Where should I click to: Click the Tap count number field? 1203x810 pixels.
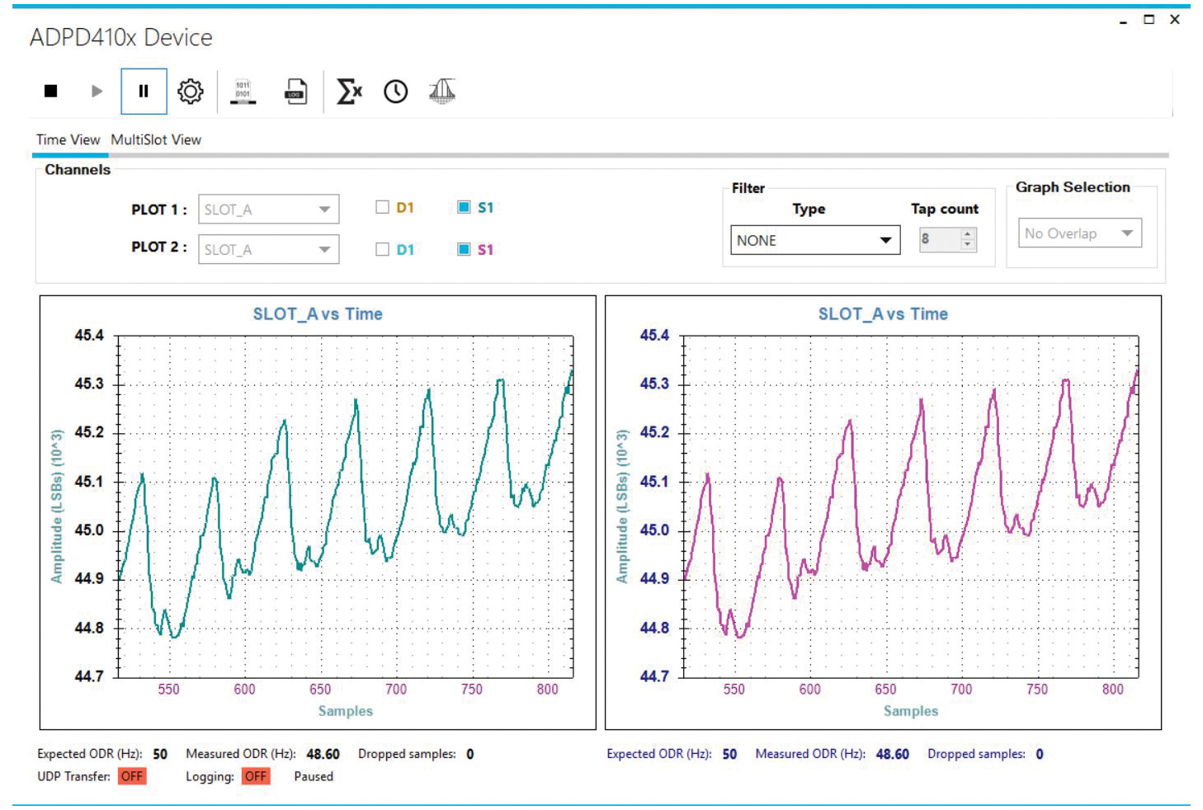(x=940, y=239)
